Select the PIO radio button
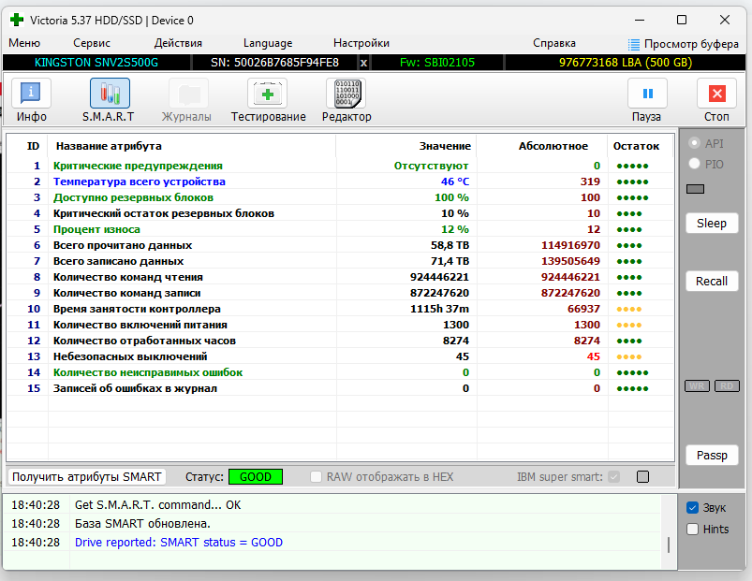 (x=694, y=164)
